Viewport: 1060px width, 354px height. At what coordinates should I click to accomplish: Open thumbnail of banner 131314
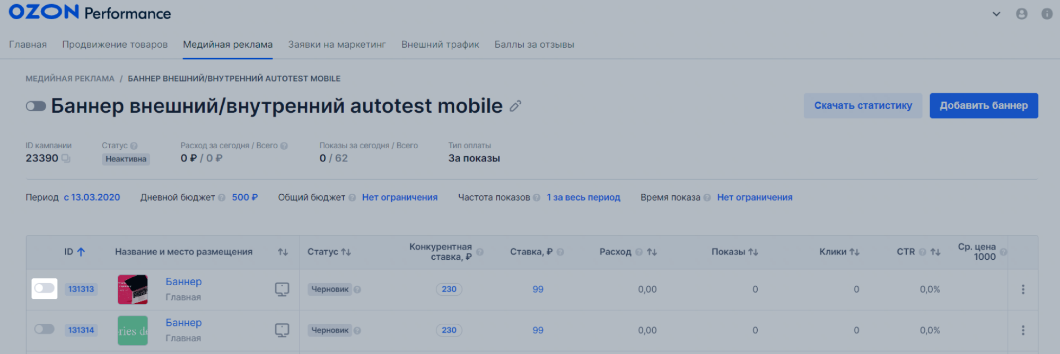[x=133, y=330]
